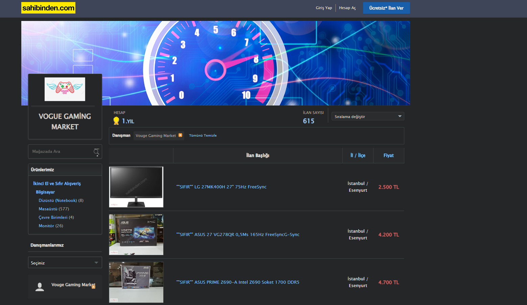Click the Vogue Gaming Market store logo
Screen dimensions: 527x305
click(65, 89)
